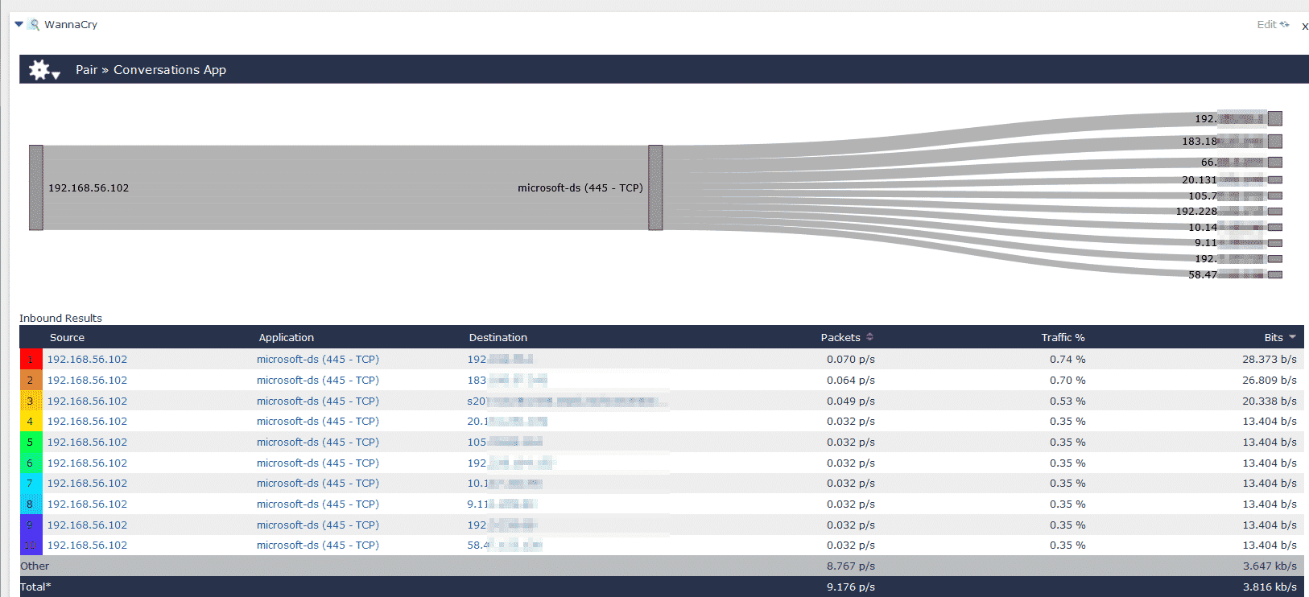The width and height of the screenshot is (1309, 597).
Task: Open the 192.168.56.102 source link in row 1
Action: 87,360
